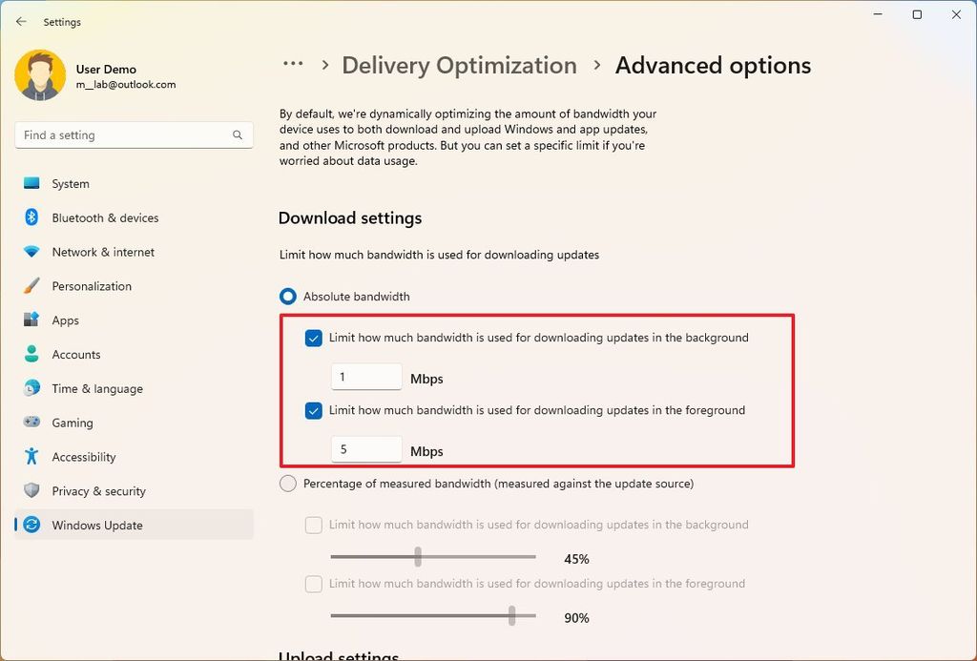Click the 1 Mbps input field

[366, 376]
